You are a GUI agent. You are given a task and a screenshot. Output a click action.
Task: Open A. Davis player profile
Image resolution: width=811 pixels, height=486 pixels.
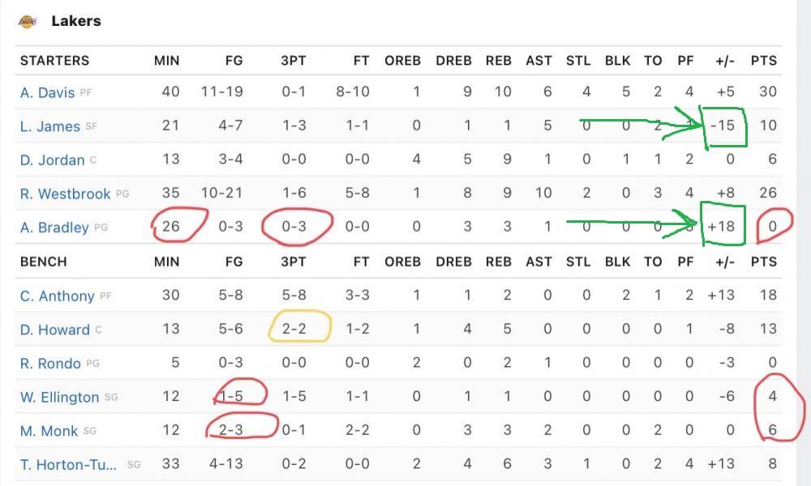[47, 92]
